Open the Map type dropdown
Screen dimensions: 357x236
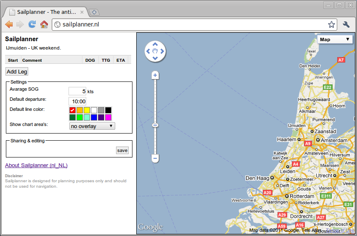(335, 39)
